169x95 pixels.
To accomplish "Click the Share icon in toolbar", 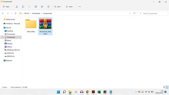I will click(42, 7).
